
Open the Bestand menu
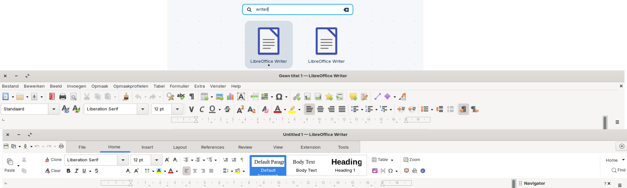10,86
